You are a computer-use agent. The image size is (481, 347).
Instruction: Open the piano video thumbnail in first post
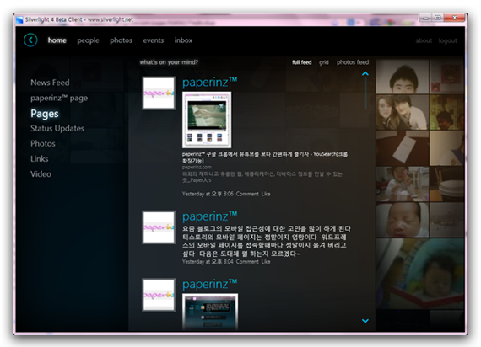(207, 120)
